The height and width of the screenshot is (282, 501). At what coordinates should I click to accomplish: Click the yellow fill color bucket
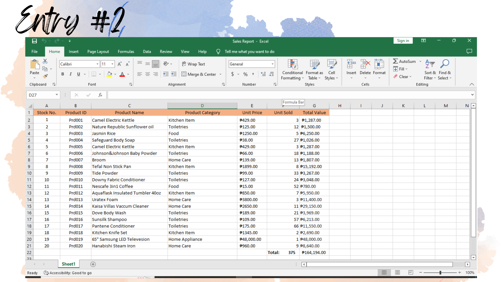coord(109,74)
